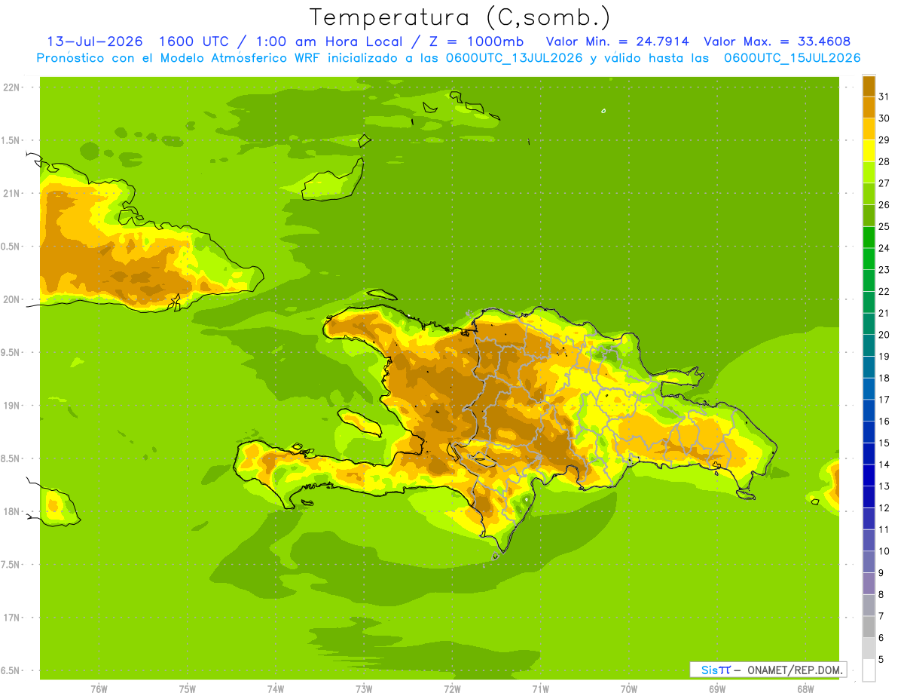904x699 pixels.
Task: Click the 21N latitude axis label
Action: [x=11, y=194]
